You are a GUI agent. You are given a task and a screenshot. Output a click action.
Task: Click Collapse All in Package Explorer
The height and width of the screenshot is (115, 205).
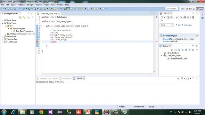click(x=20, y=17)
